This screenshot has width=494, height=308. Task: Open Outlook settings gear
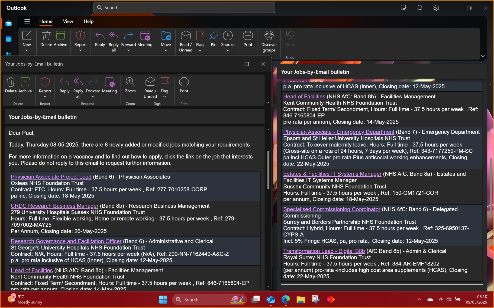coord(436,8)
